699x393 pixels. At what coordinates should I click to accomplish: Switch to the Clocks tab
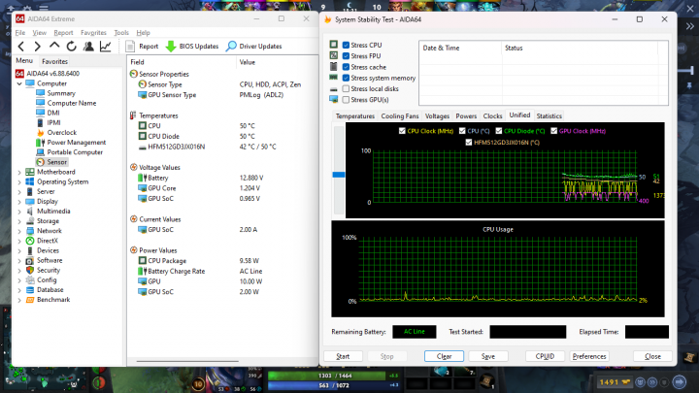[492, 115]
